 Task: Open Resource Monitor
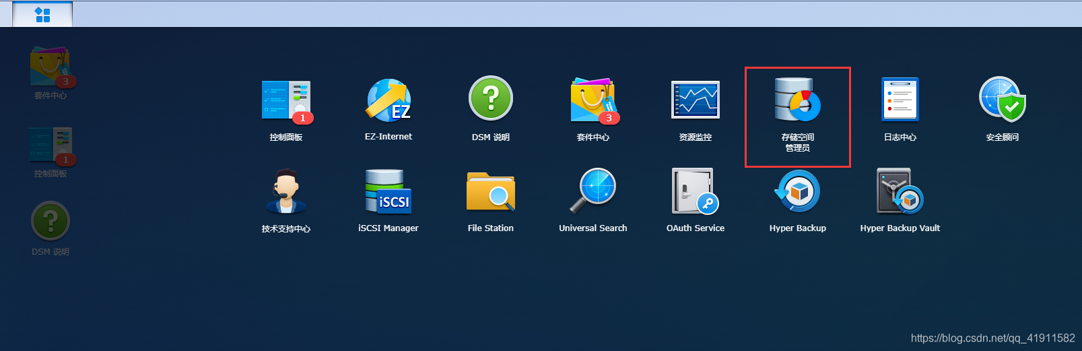pyautogui.click(x=696, y=100)
